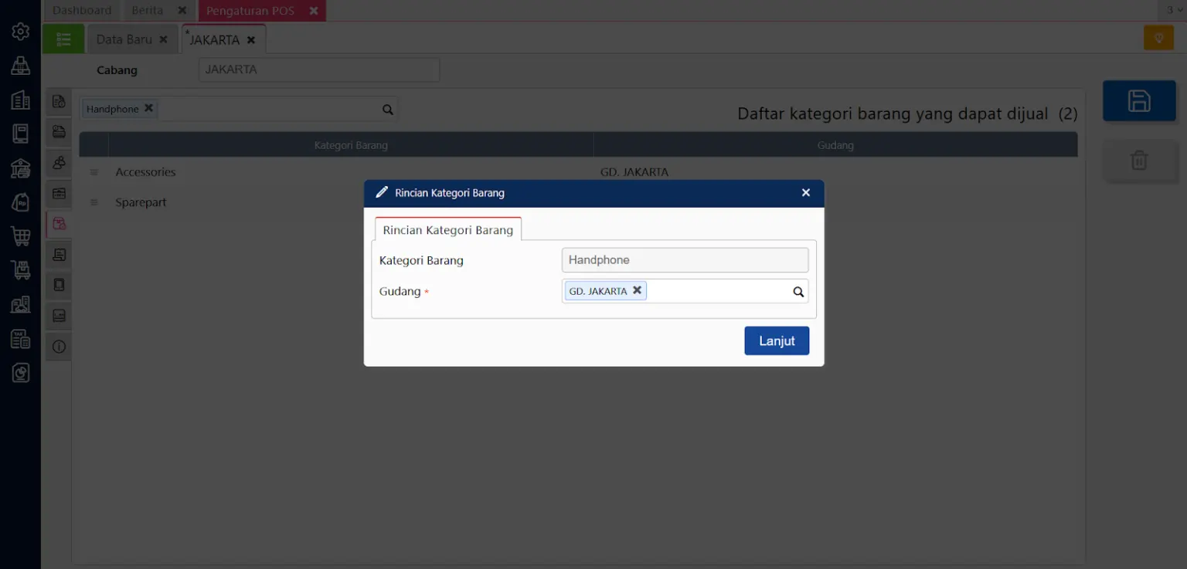Select the image side tab icon
This screenshot has height=569, width=1187.
click(59, 316)
